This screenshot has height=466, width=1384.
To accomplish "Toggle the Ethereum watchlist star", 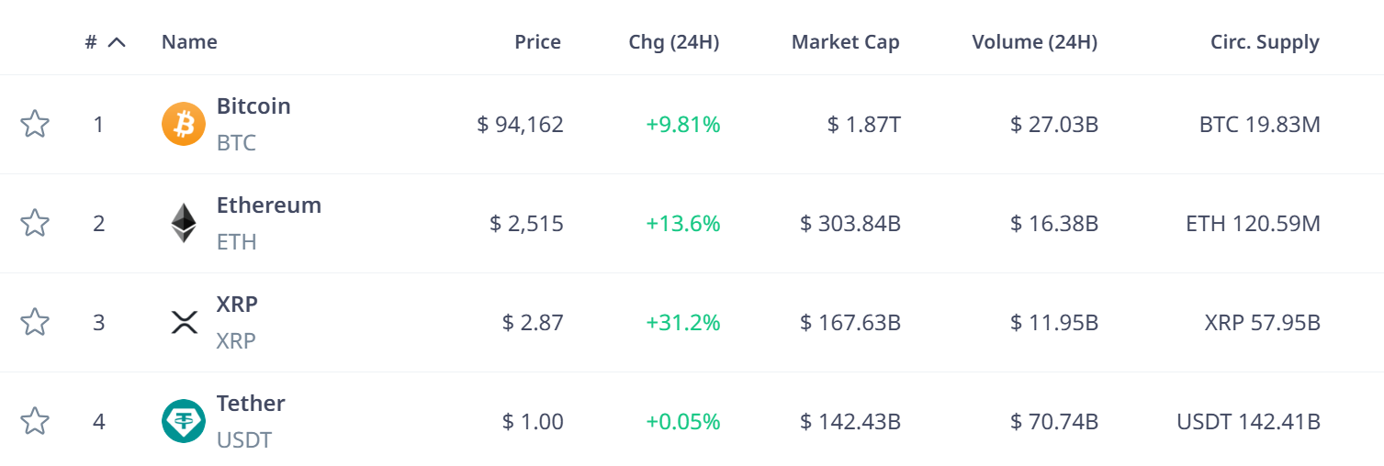I will [x=35, y=223].
